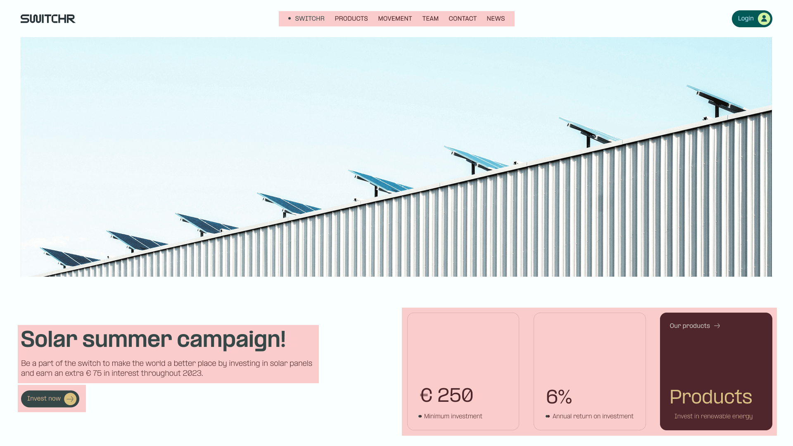The image size is (793, 446).
Task: Navigate to the CONTACT page
Action: click(463, 19)
